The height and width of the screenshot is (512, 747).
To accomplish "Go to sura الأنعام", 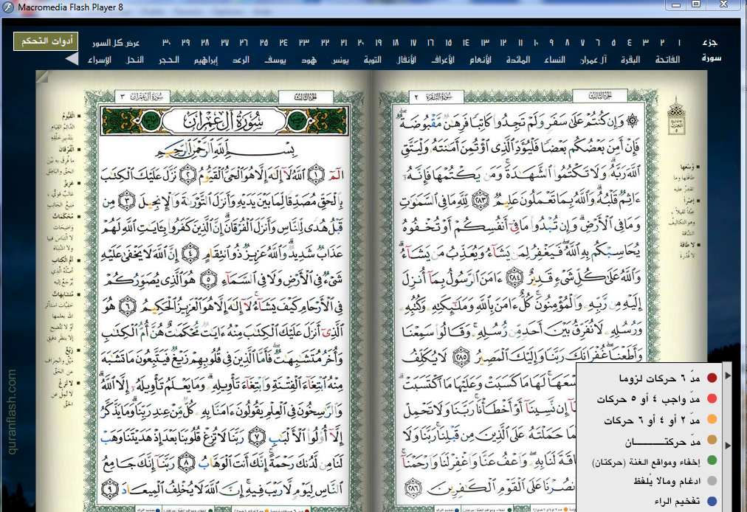I will [481, 60].
